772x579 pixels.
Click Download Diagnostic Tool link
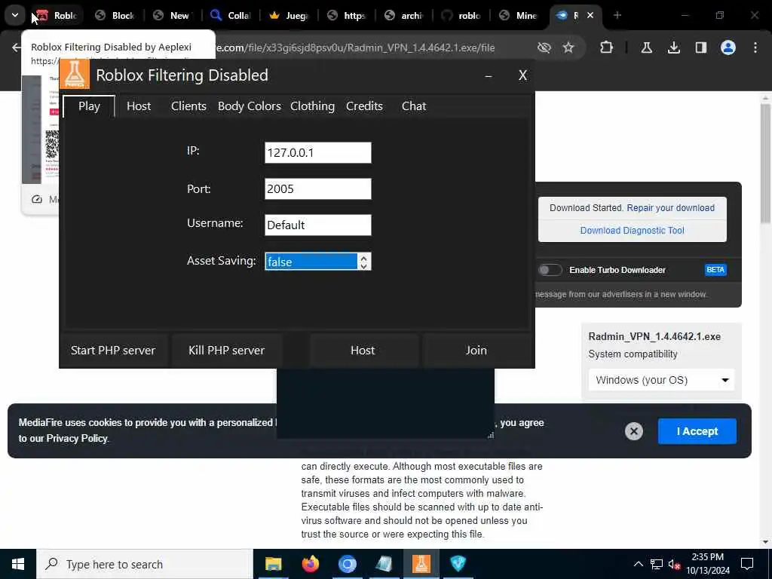(x=633, y=231)
